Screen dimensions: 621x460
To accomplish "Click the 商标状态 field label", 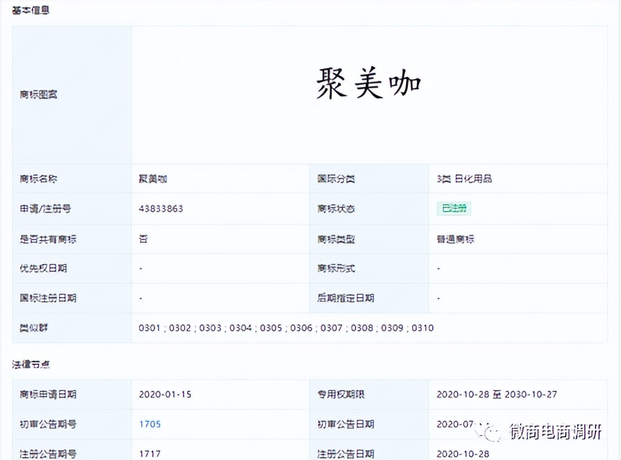I will 331,209.
